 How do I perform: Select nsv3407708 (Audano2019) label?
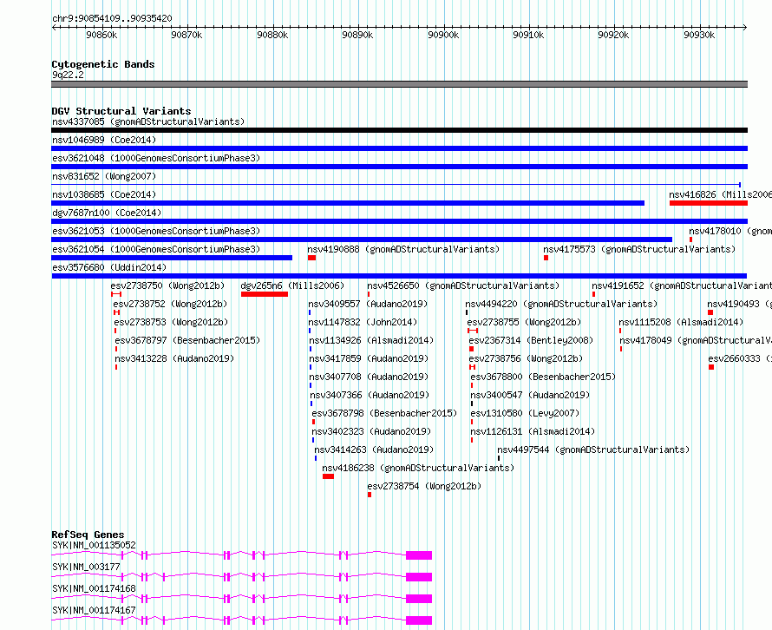tap(369, 377)
